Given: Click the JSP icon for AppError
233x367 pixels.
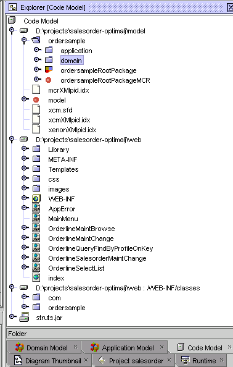Looking at the screenshot, I should click(x=36, y=208).
